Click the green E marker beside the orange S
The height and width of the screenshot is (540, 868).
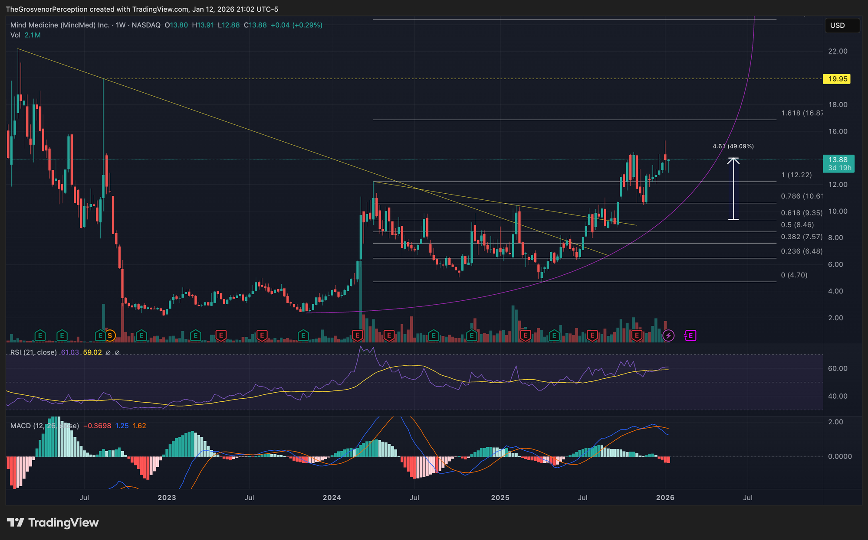point(100,335)
